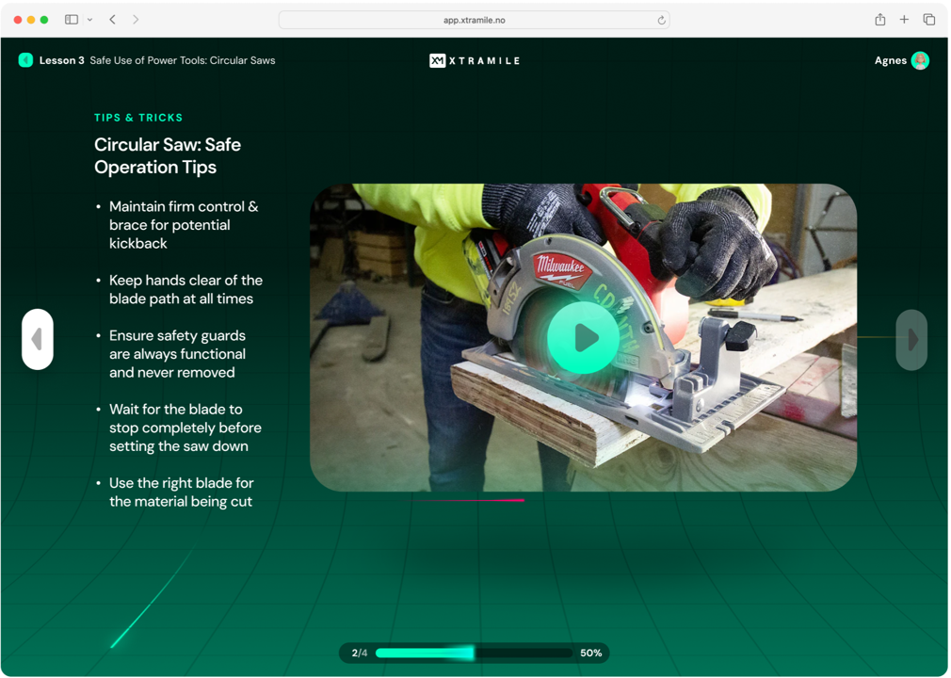Click the Agnes user name
The width and height of the screenshot is (951, 678).
pos(890,60)
